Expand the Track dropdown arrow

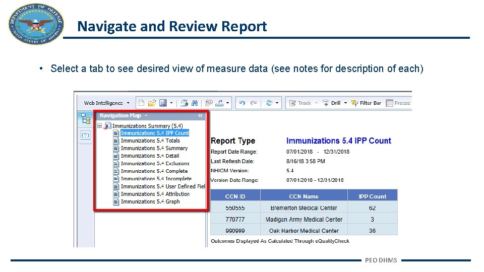(317, 103)
